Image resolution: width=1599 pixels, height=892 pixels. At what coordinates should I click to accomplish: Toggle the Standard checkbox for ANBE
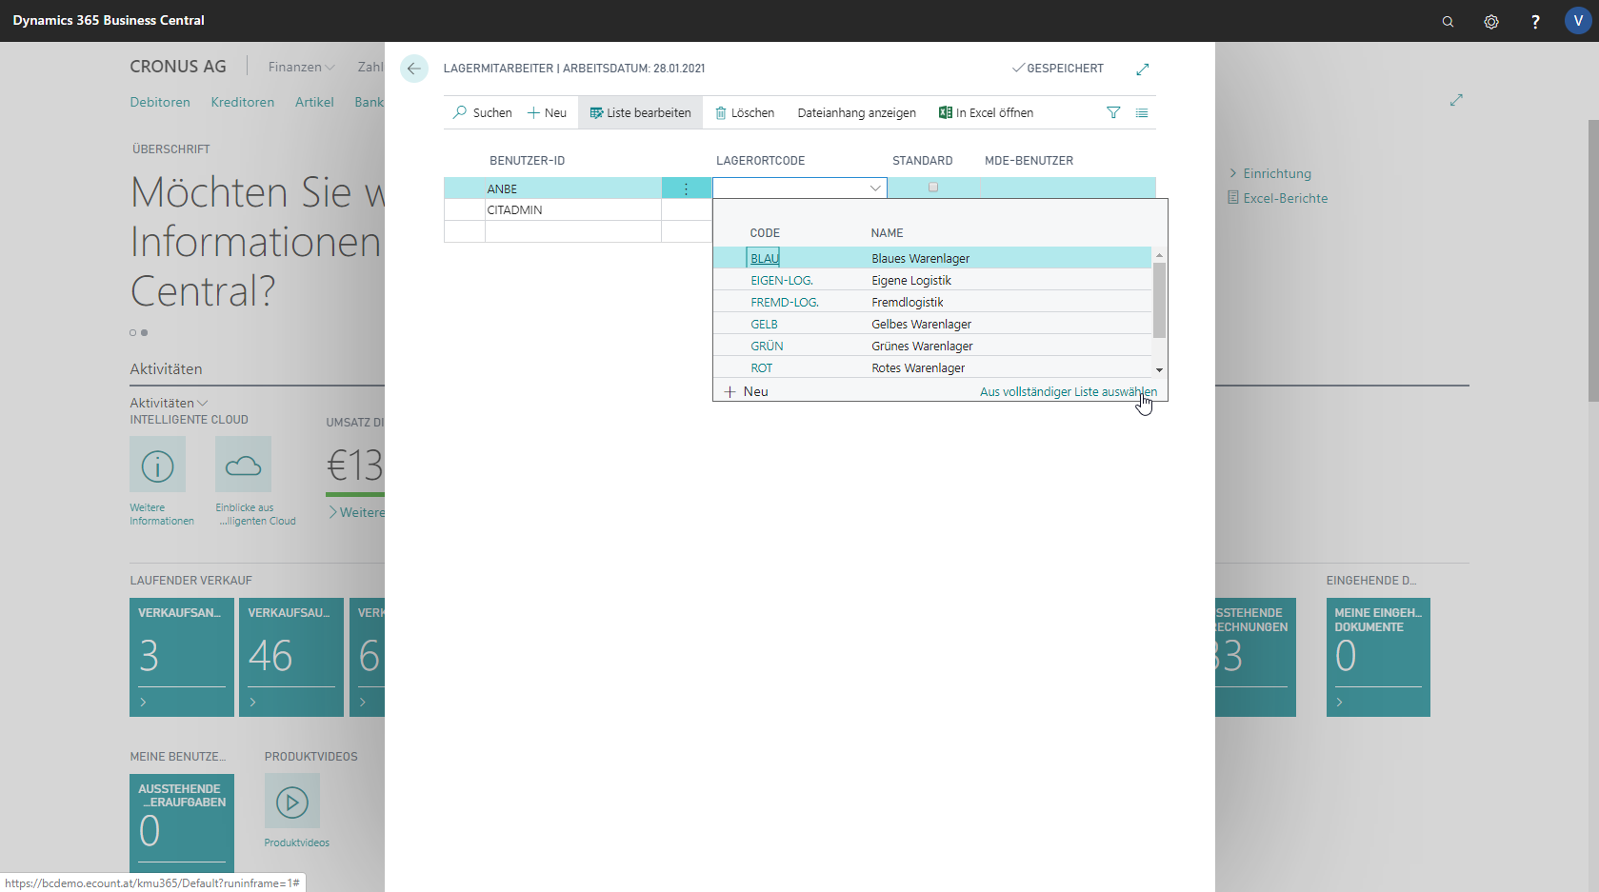(933, 188)
